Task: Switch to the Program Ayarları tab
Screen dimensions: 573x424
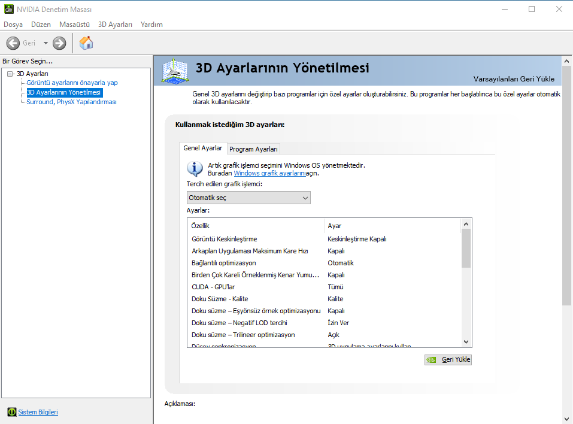Action: 254,149
